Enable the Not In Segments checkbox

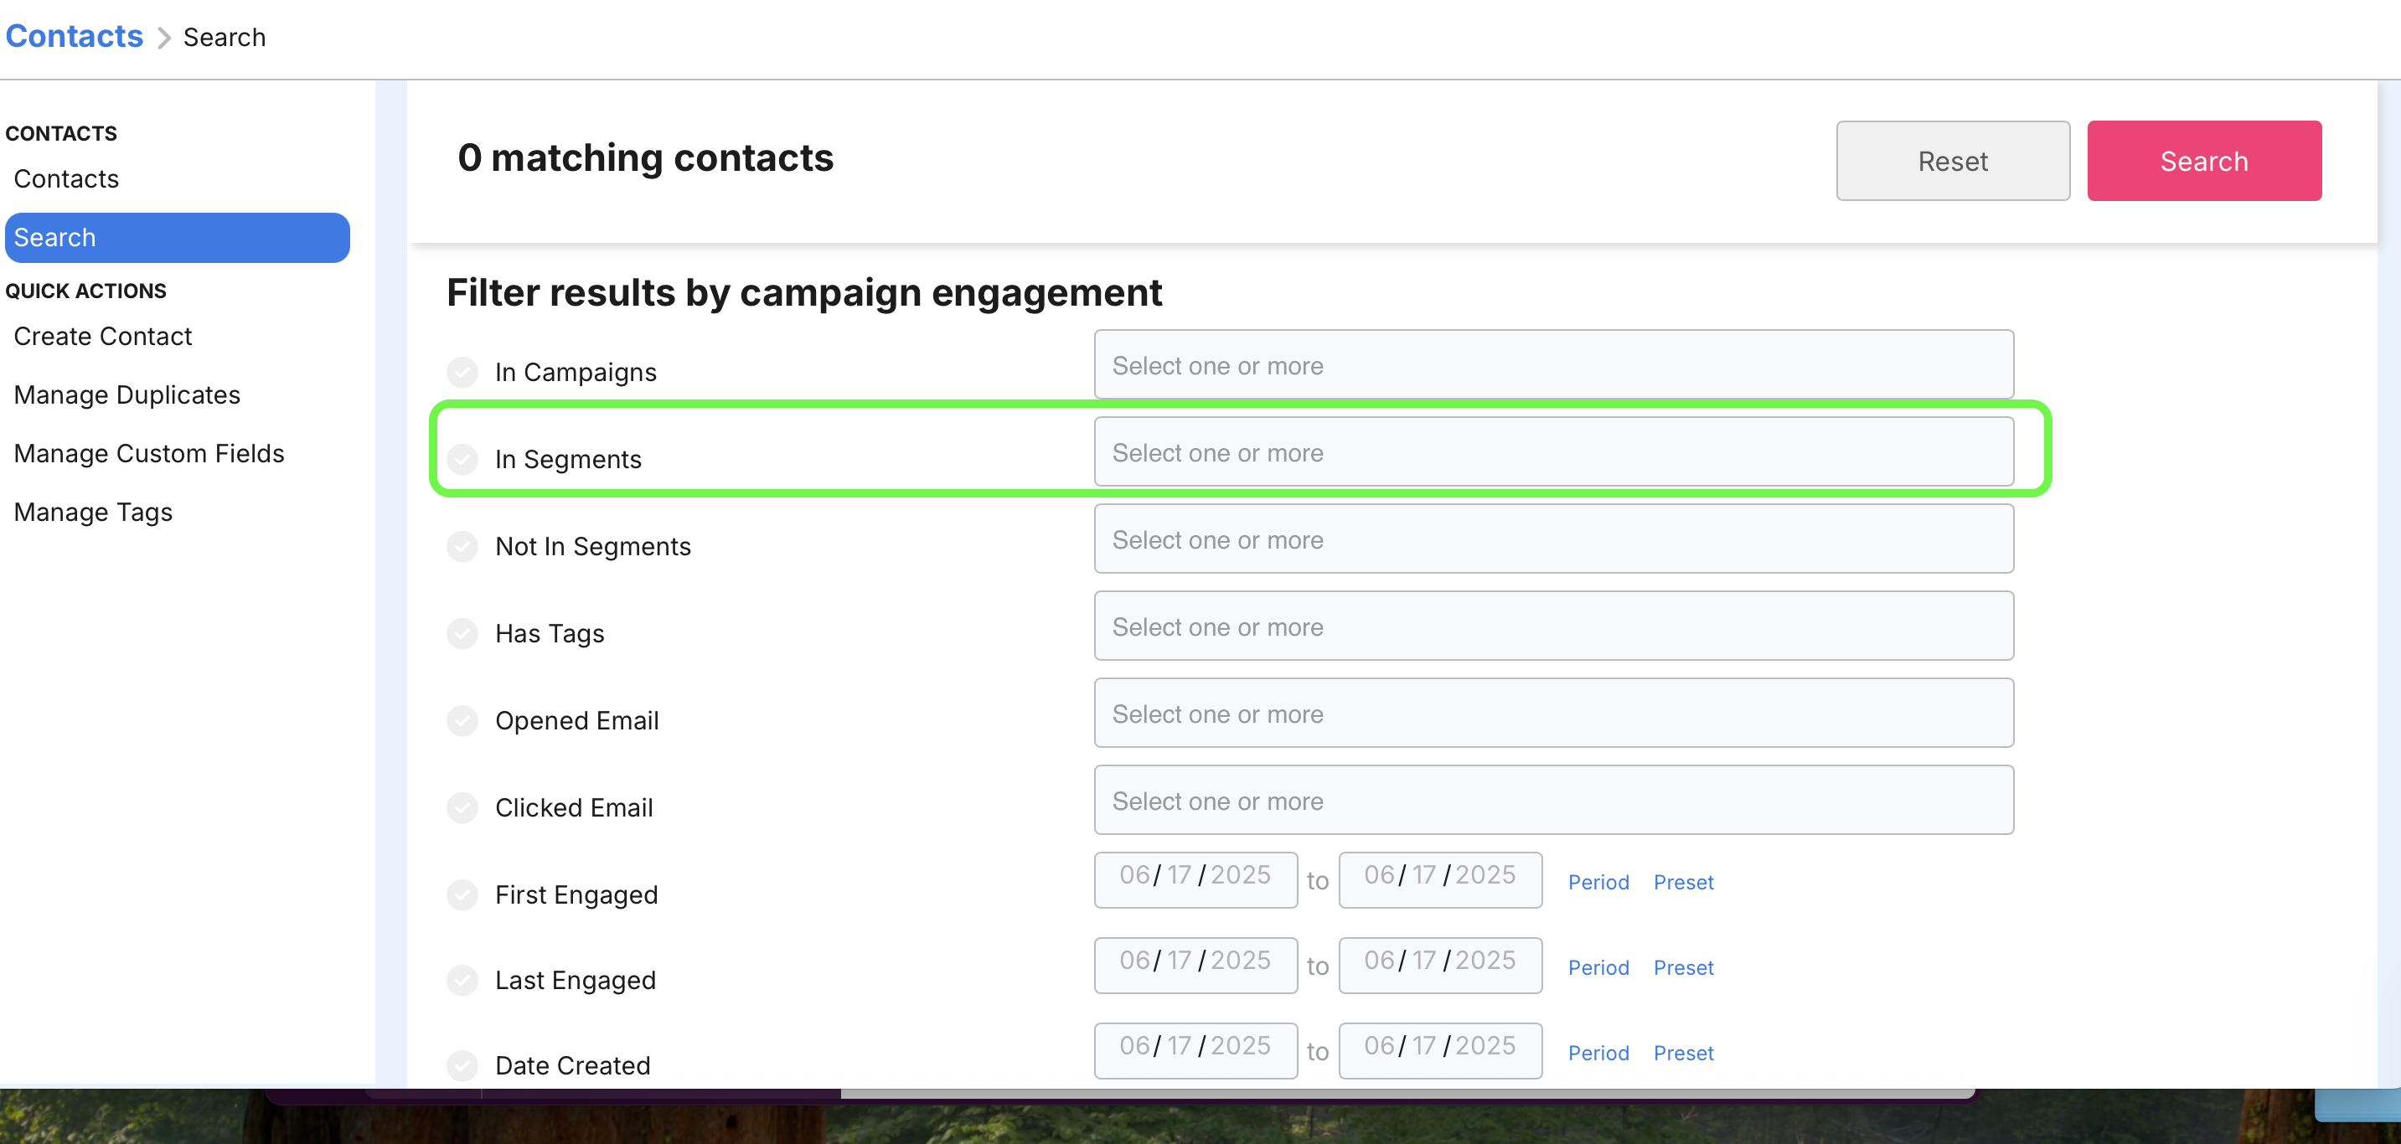coord(462,546)
